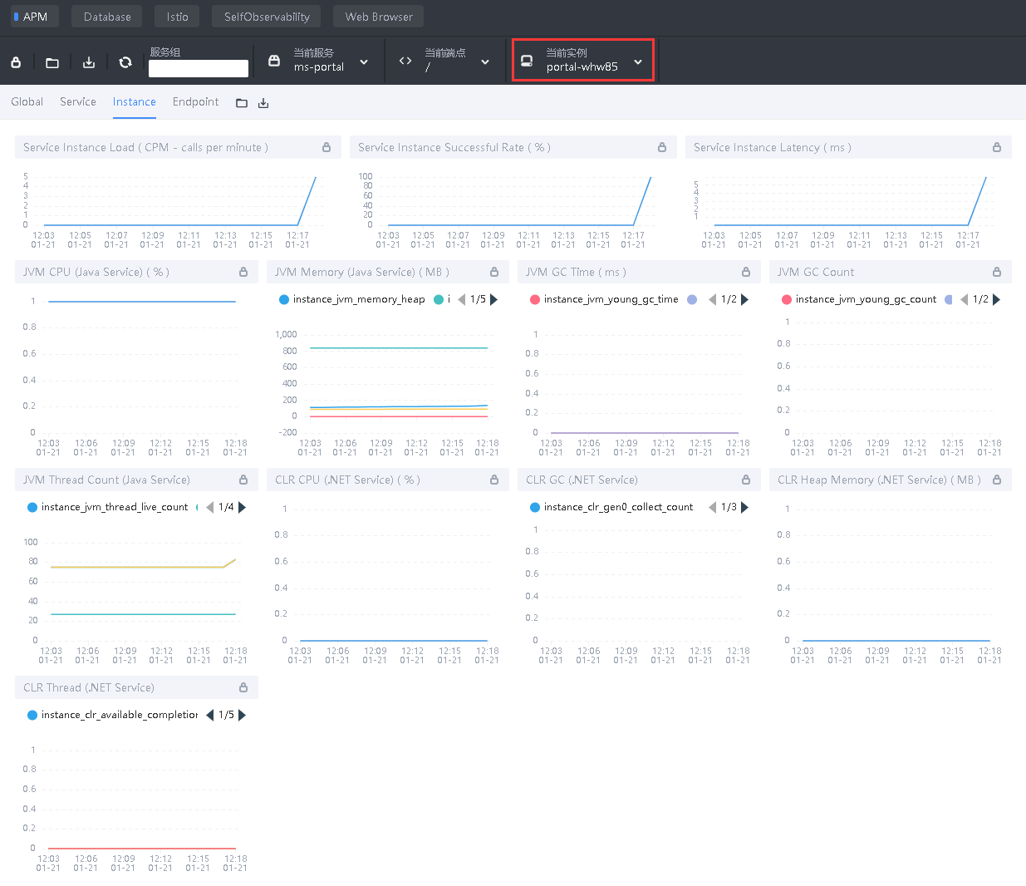Click the 'Service Instance Latency ( ms )' title
Viewport: 1026px width, 886px height.
pyautogui.click(x=773, y=147)
